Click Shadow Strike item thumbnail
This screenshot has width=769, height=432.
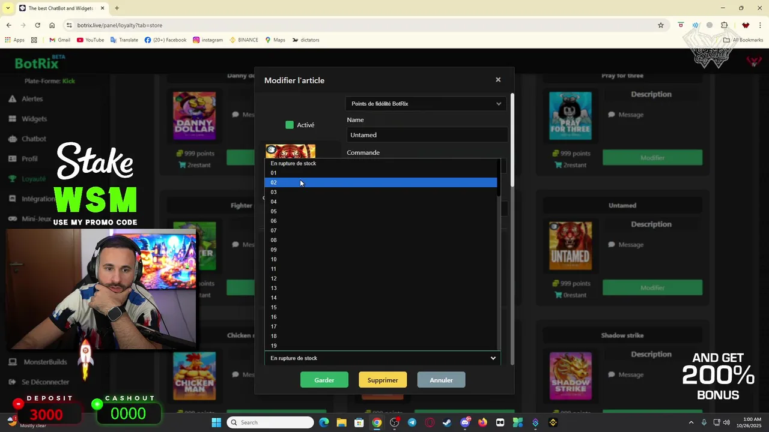click(x=570, y=376)
